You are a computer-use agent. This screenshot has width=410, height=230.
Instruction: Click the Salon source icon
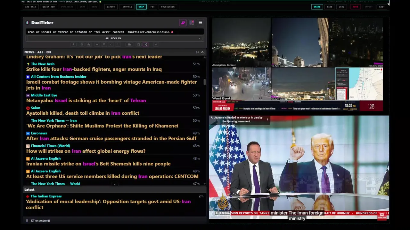(28, 108)
